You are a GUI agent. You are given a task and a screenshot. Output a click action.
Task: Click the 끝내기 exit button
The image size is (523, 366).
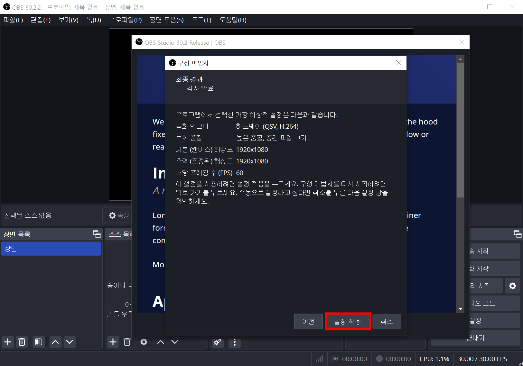coord(476,338)
